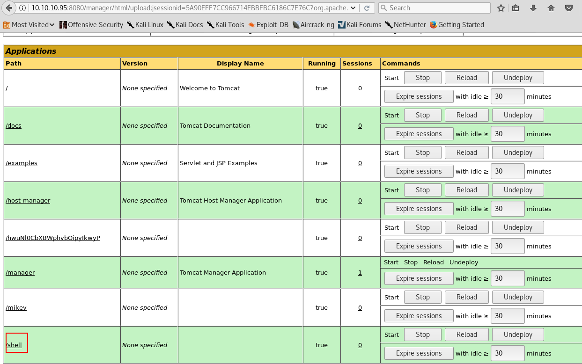Show bookmarks list icon
Screen dimensions: 582x364
pyautogui.click(x=516, y=8)
